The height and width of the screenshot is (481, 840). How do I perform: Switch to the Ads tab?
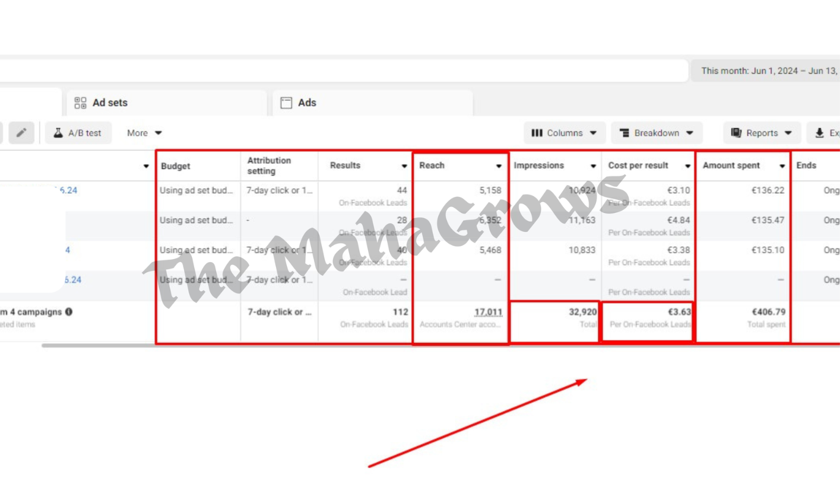[x=307, y=103]
